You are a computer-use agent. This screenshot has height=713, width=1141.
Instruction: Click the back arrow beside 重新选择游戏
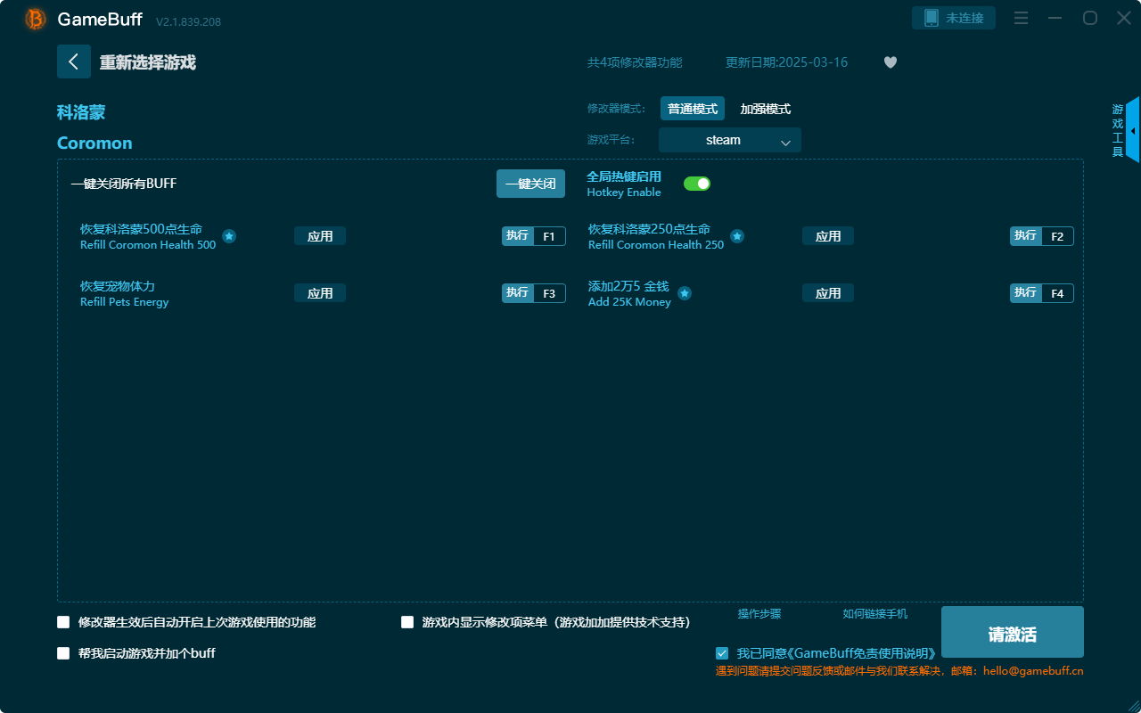74,61
